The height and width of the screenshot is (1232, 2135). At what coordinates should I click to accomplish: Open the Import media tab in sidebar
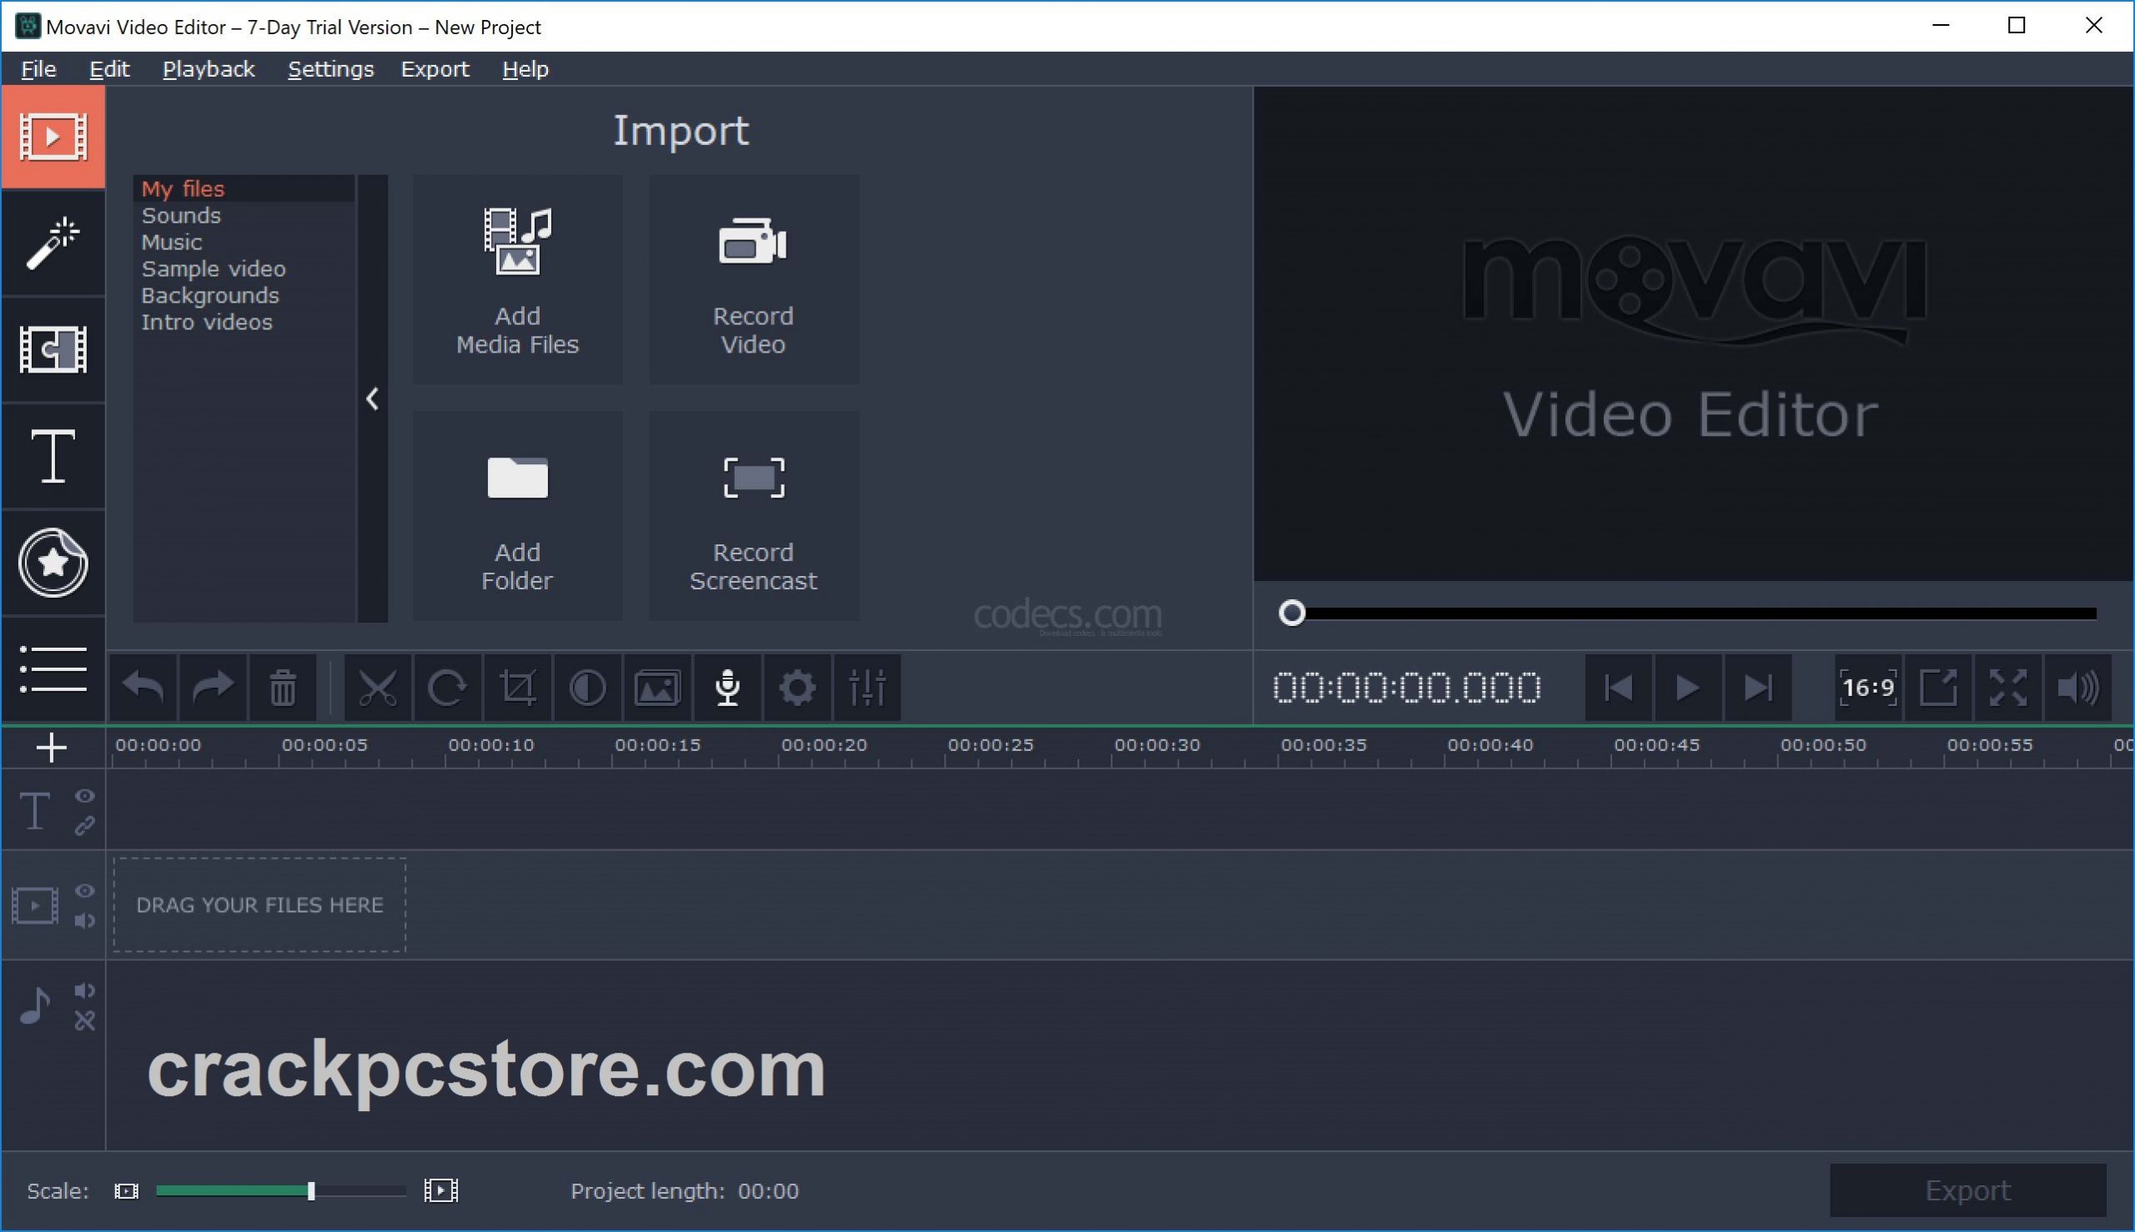click(x=53, y=136)
